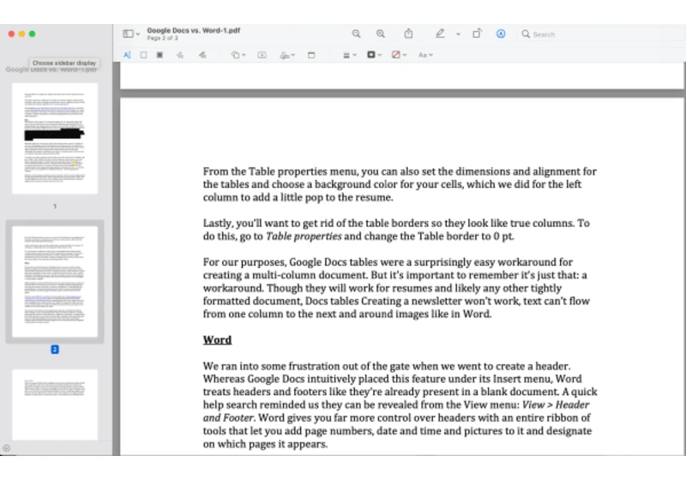Screen dimensions: 686x480
Task: Add a Note with the note icon
Action: coord(311,55)
